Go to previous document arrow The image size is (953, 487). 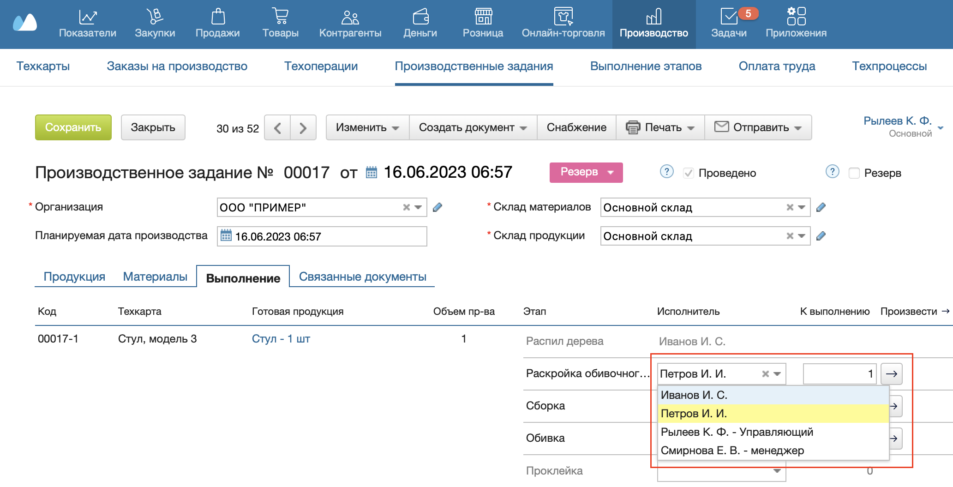[277, 128]
